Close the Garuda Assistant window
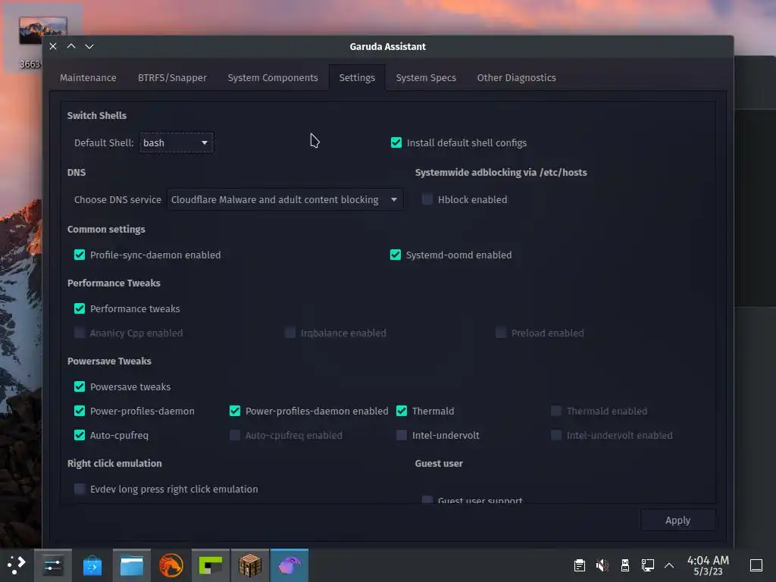This screenshot has height=582, width=776. click(53, 46)
